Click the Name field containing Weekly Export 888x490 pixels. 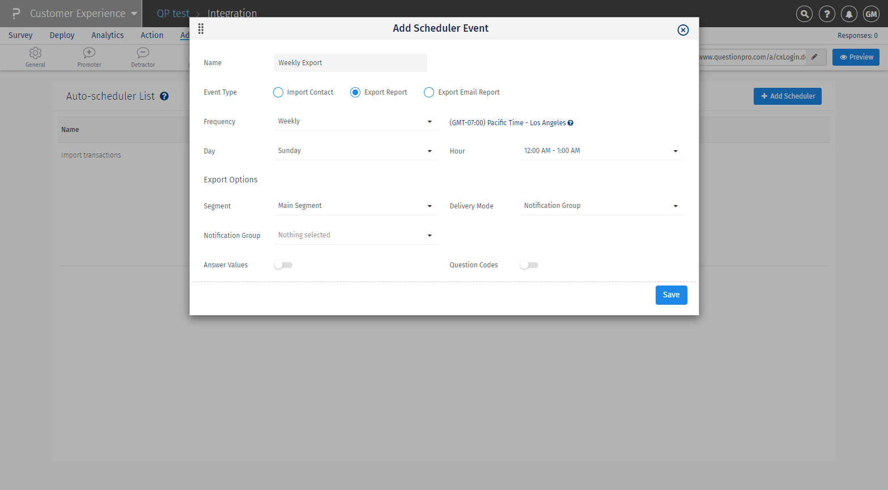pos(350,63)
